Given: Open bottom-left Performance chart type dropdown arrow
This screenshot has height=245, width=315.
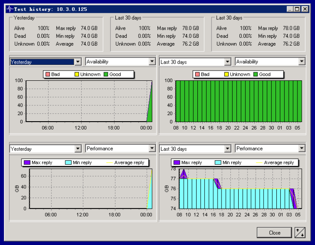Looking at the screenshot, I should [152, 148].
